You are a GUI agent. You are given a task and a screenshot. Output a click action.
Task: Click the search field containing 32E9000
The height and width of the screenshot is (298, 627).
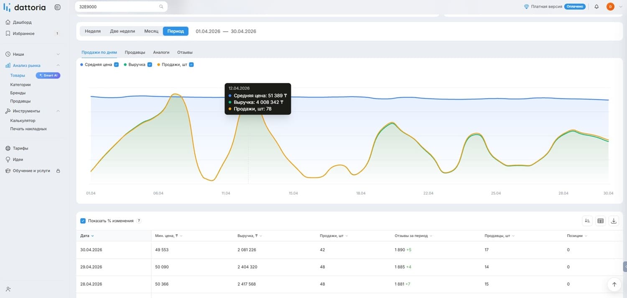[121, 7]
